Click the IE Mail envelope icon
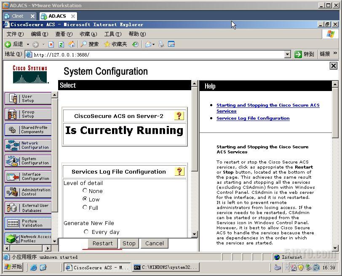The height and width of the screenshot is (276, 342). point(148,45)
